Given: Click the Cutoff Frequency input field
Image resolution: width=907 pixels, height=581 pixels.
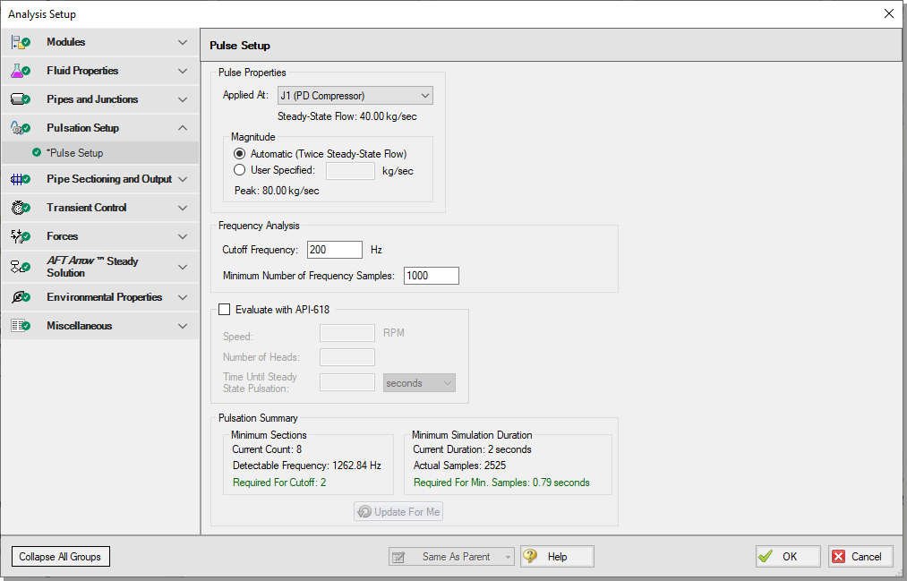Looking at the screenshot, I should click(x=335, y=250).
